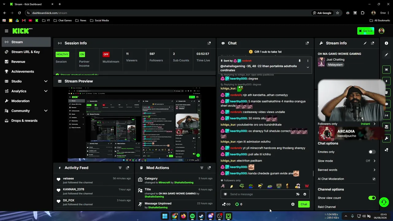Unpin the pinned chat message
This screenshot has height=221, width=393.
click(300, 61)
